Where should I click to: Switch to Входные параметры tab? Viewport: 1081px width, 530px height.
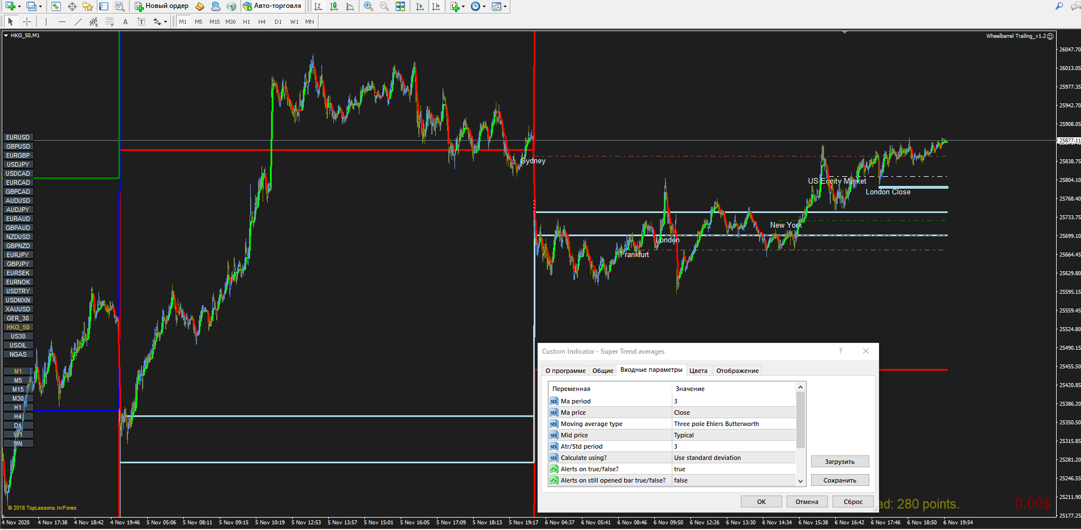coord(651,370)
